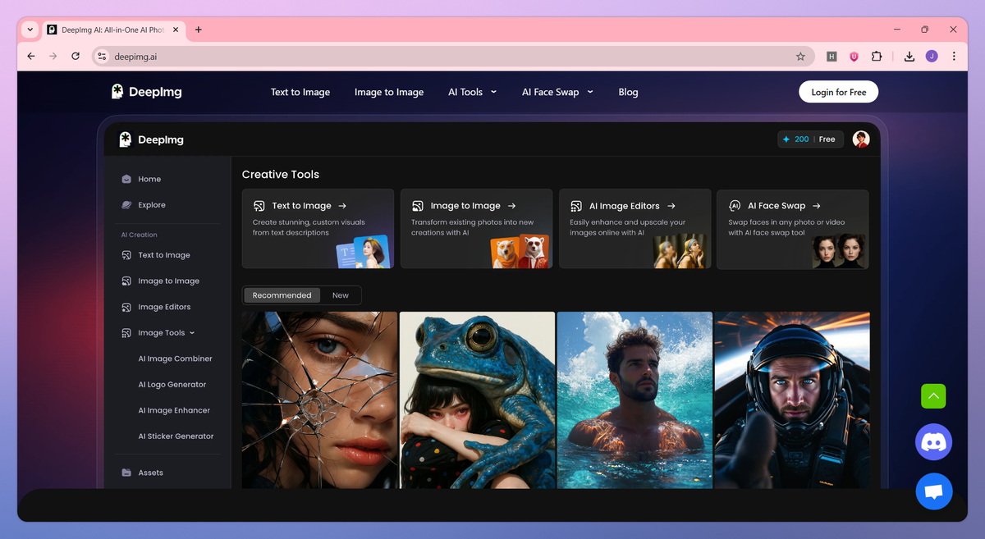
Task: Open the Blog link in navigation
Action: [x=628, y=92]
